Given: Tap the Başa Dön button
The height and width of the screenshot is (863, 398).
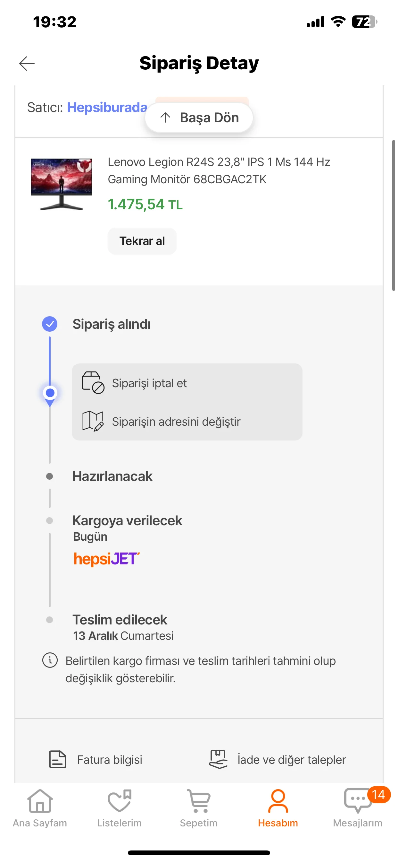Looking at the screenshot, I should [199, 118].
